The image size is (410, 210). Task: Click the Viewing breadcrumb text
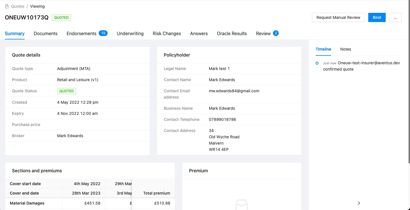[x=37, y=6]
